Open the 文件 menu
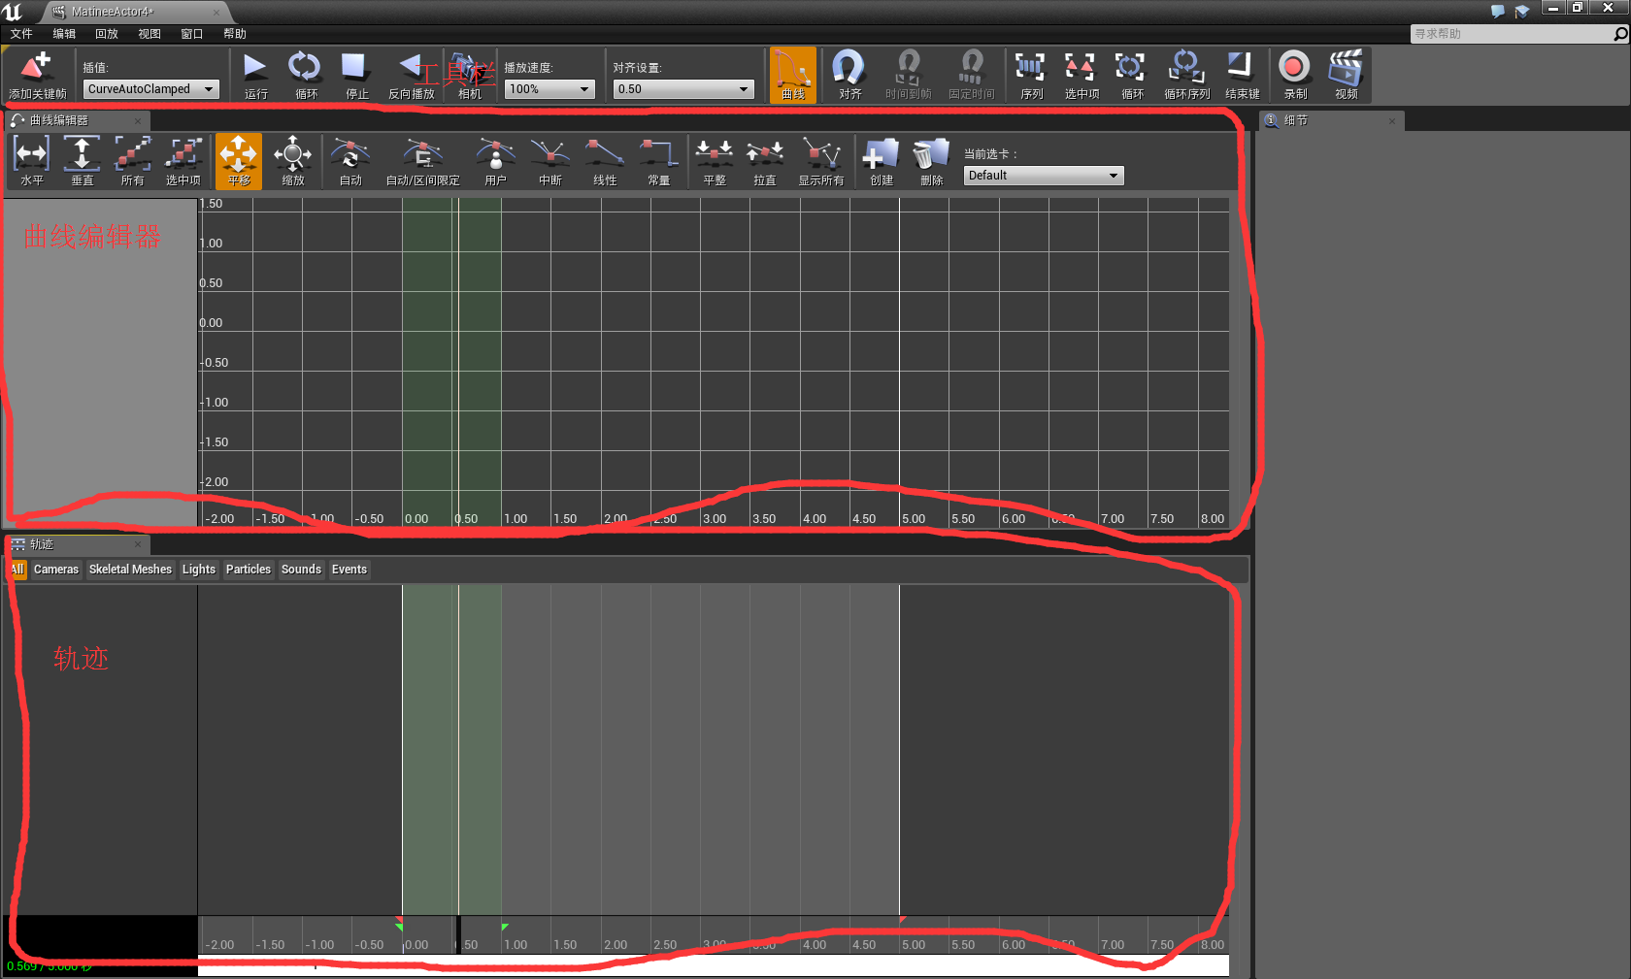1631x979 pixels. pyautogui.click(x=21, y=34)
